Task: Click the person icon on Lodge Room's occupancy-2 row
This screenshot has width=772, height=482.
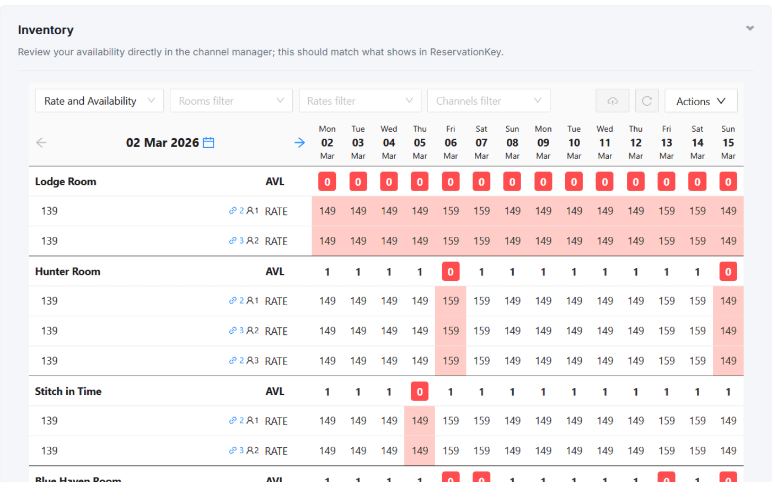Action: (249, 241)
